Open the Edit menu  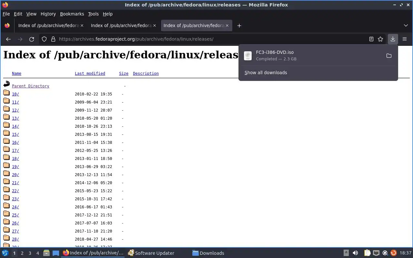tap(18, 14)
